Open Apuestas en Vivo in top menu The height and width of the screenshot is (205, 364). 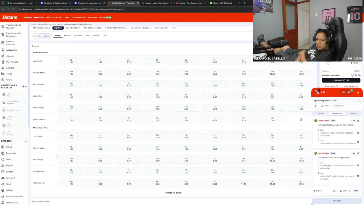click(54, 17)
